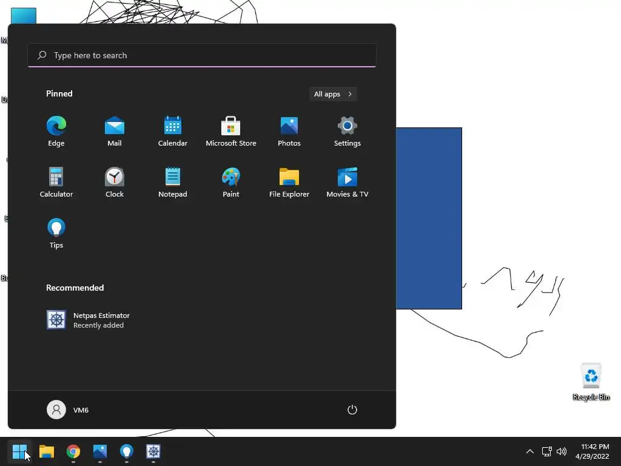The image size is (621, 466).
Task: Open Settings gear app
Action: click(347, 132)
